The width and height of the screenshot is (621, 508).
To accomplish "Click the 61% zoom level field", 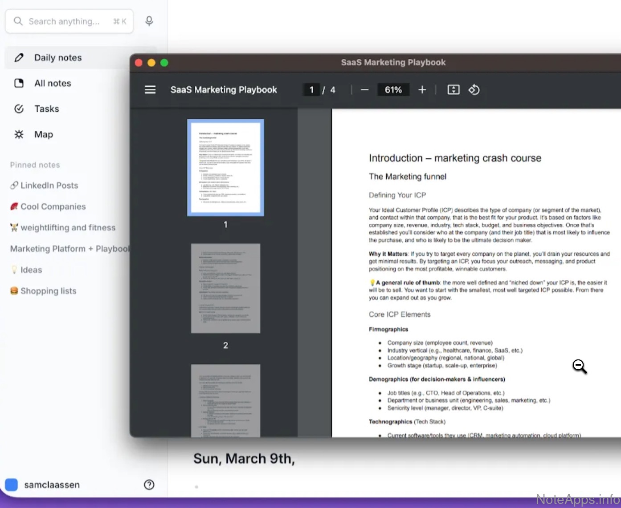I will coord(393,90).
